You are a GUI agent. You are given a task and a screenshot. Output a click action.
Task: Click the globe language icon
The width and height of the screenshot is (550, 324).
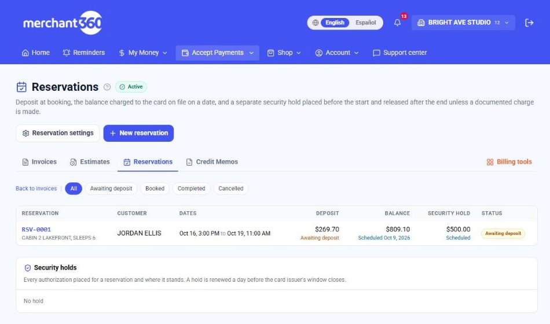pos(316,23)
